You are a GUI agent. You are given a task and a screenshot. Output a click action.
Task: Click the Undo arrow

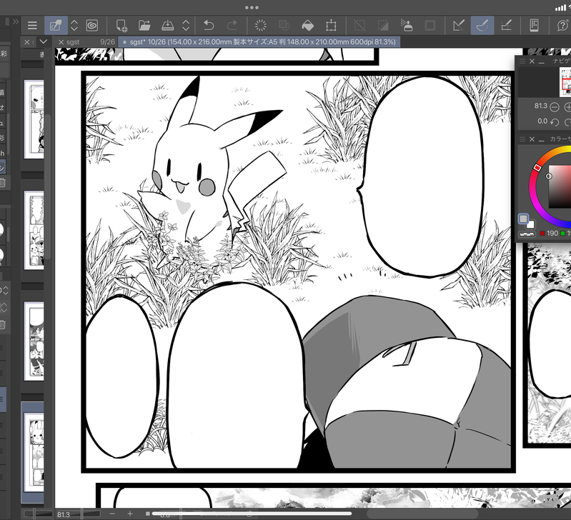pyautogui.click(x=209, y=26)
